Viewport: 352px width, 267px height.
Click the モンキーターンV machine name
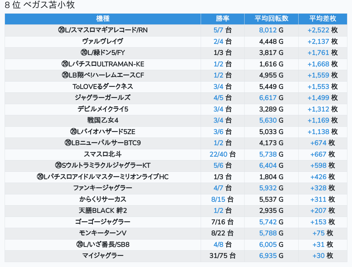[x=103, y=233]
